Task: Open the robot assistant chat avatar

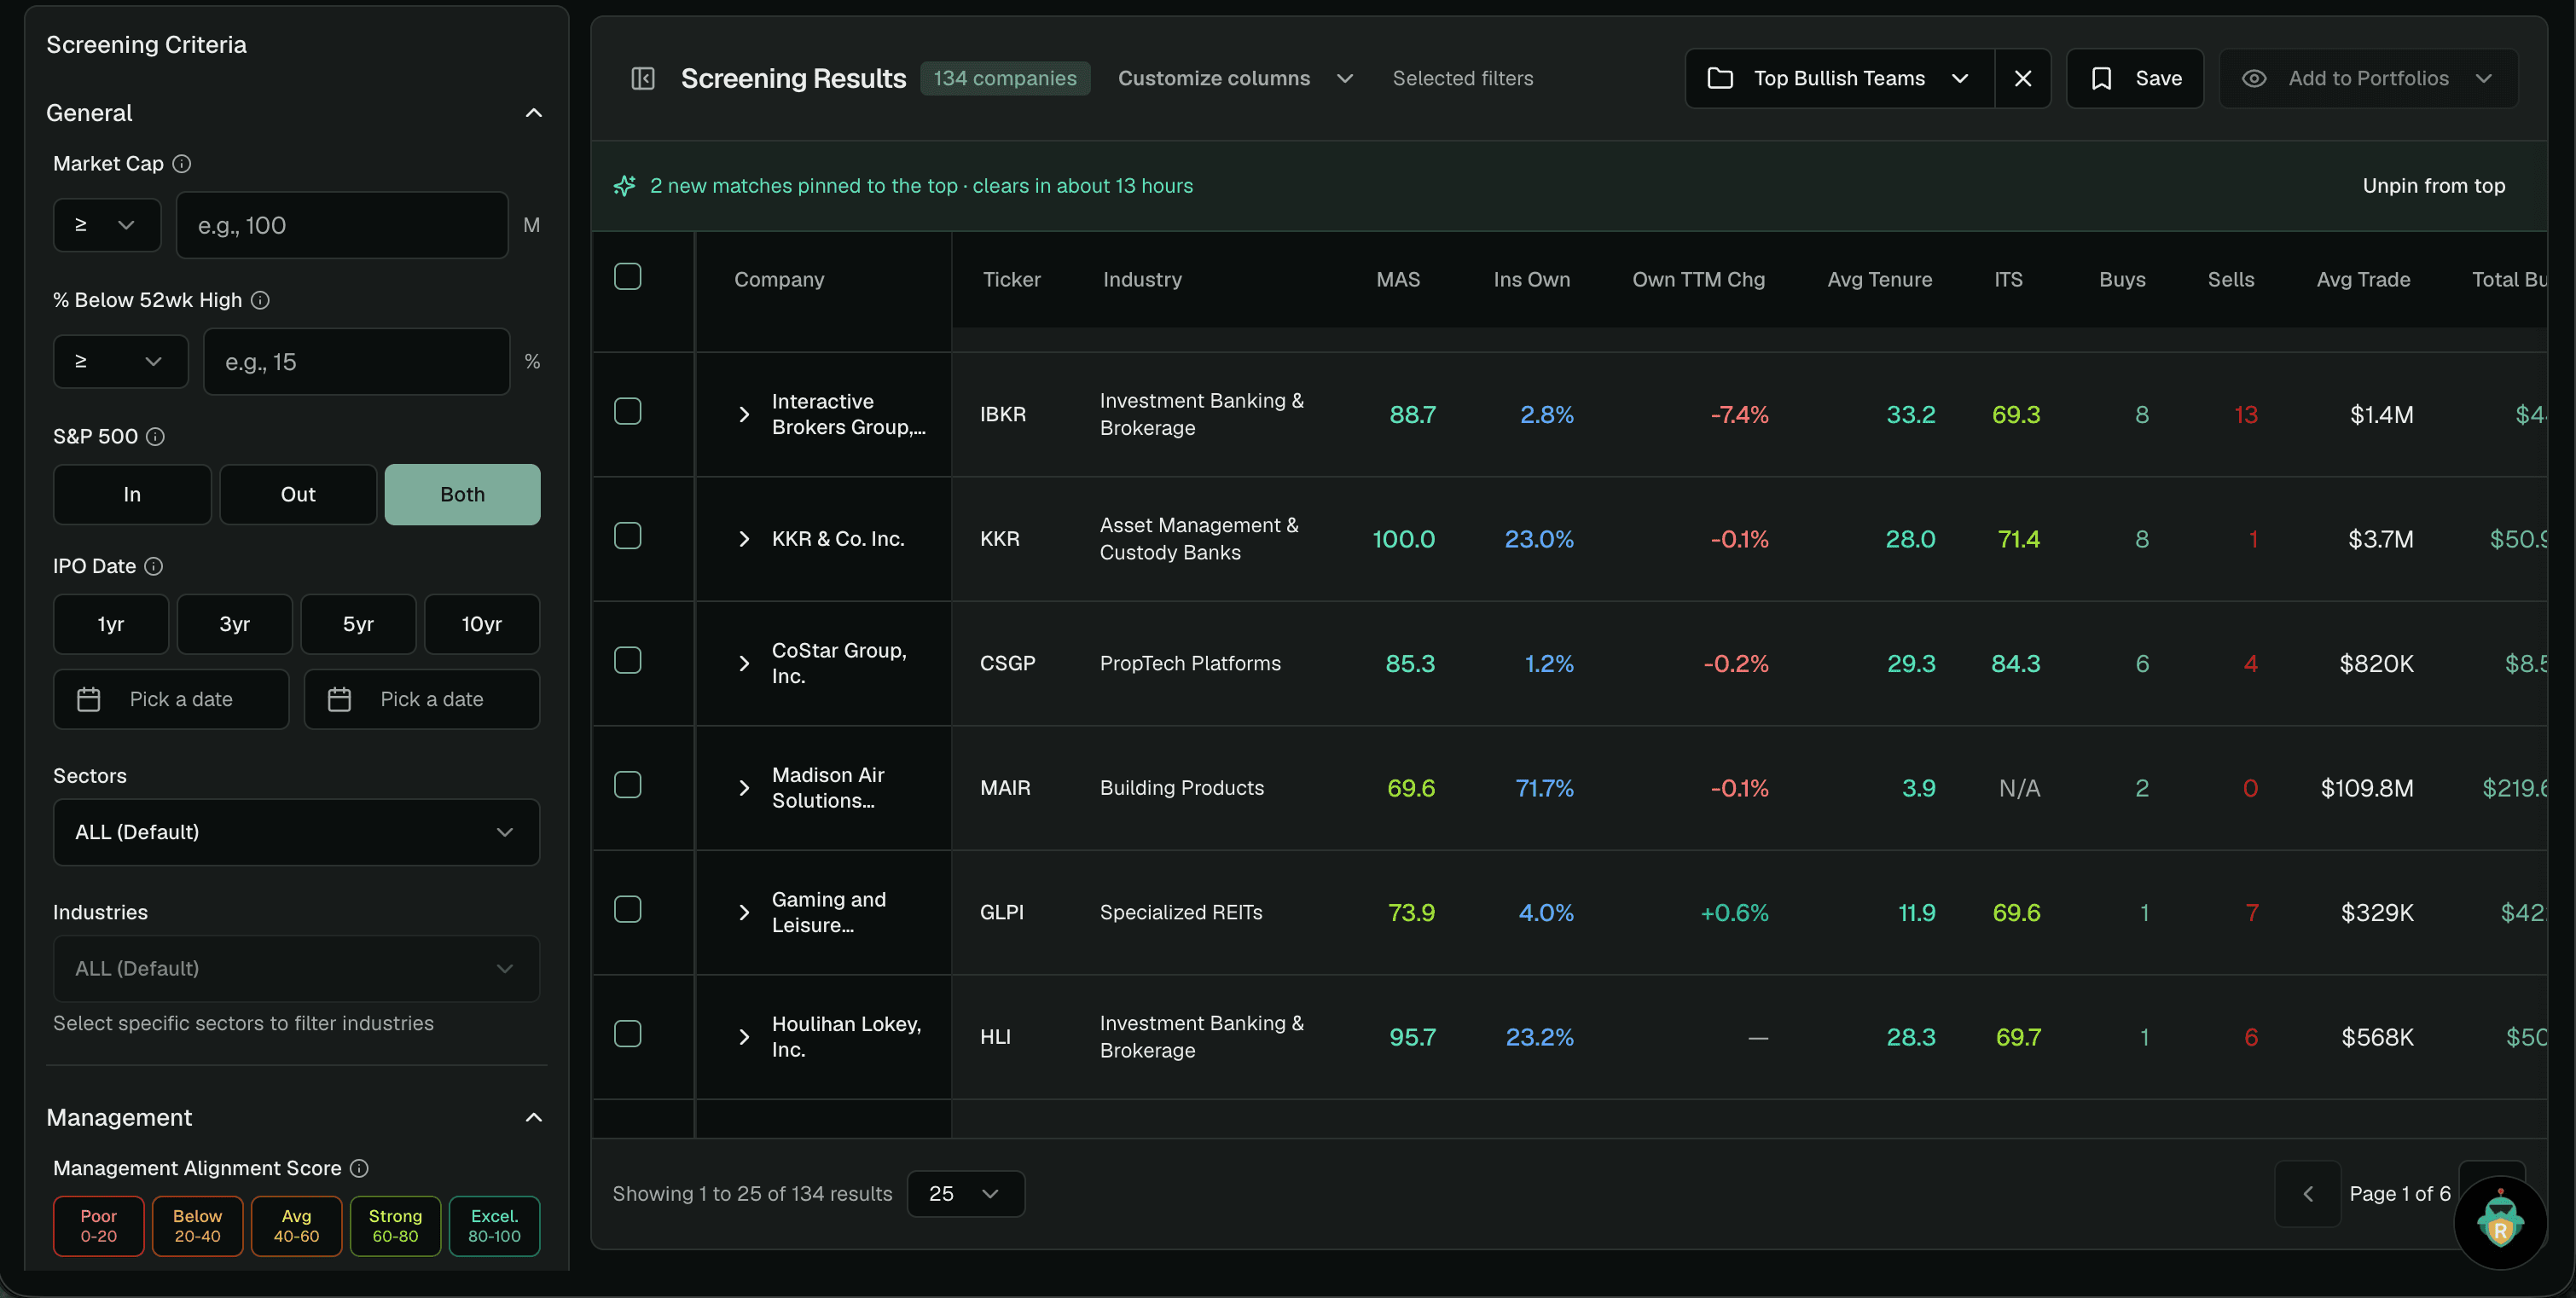Action: pos(2500,1221)
